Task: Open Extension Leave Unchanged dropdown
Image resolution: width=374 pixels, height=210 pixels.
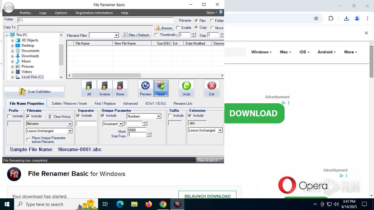Action: [x=220, y=130]
